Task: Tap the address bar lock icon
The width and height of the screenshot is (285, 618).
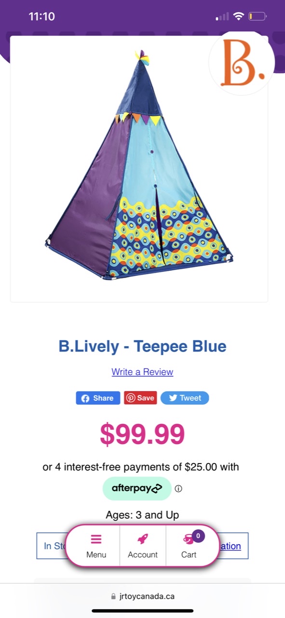Action: point(113,596)
